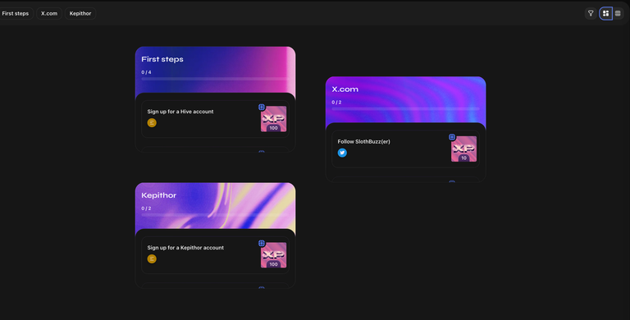Image resolution: width=630 pixels, height=320 pixels.
Task: Click the 10 XP reward on SlothBuzz(er) quest
Action: click(464, 149)
